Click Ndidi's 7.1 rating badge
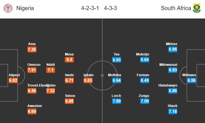This screenshot has width=205, height=123. 50,70
